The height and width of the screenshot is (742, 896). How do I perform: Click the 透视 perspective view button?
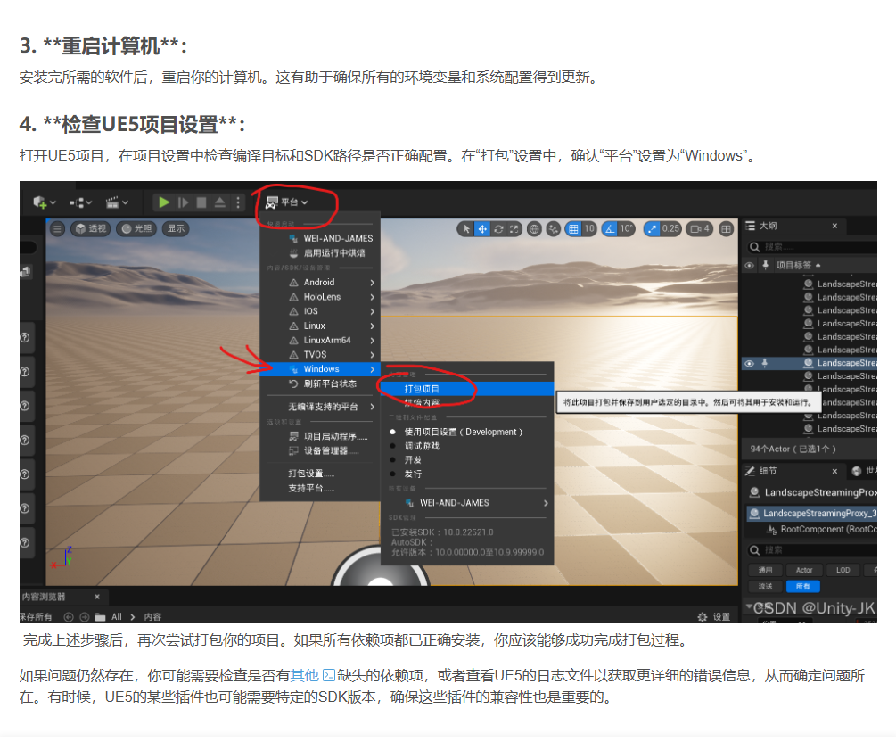point(91,228)
